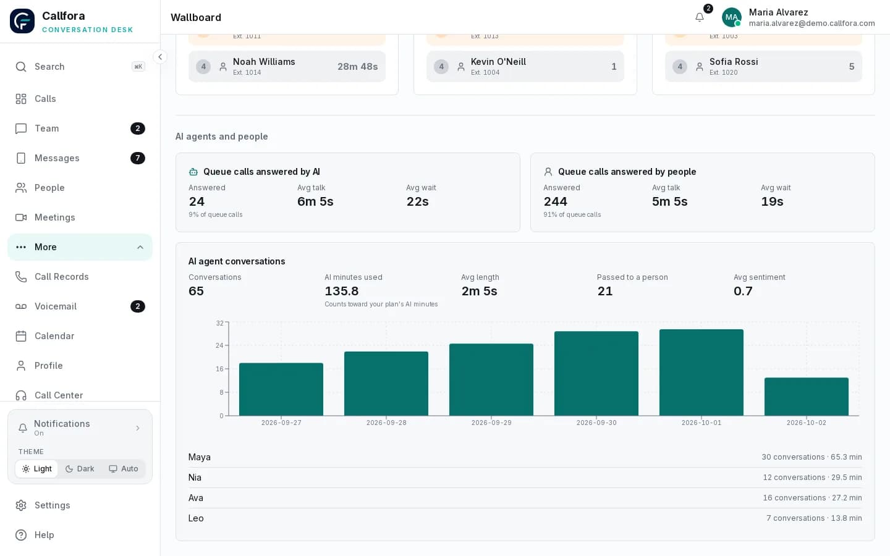The image size is (890, 556).
Task: Select the Maya AI agent row
Action: [x=525, y=457]
